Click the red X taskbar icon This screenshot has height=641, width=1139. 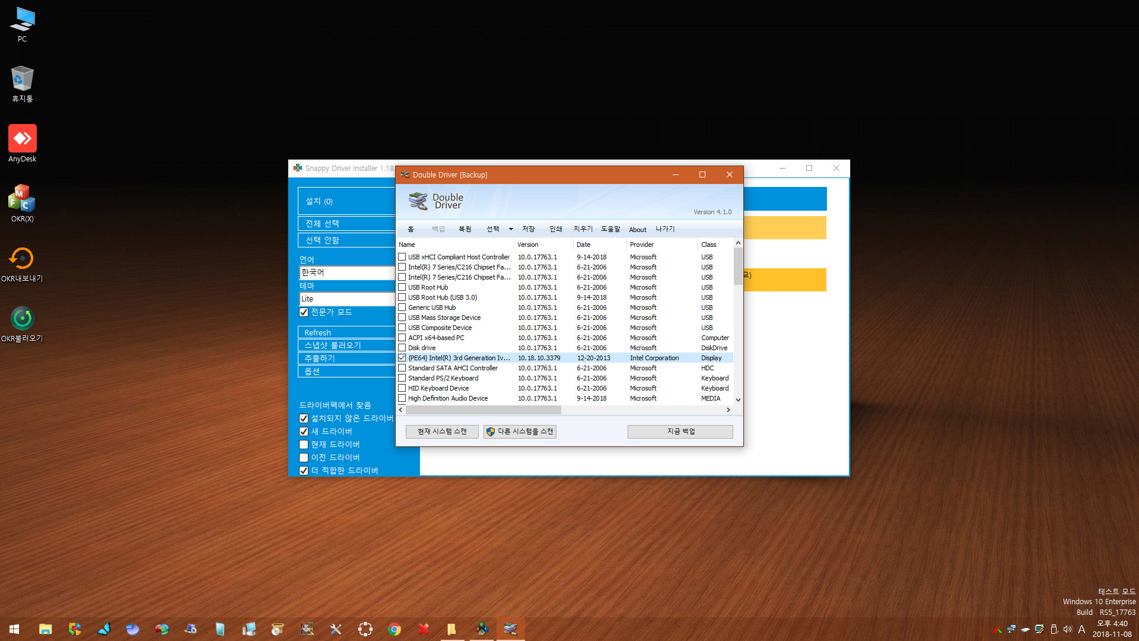coord(424,629)
